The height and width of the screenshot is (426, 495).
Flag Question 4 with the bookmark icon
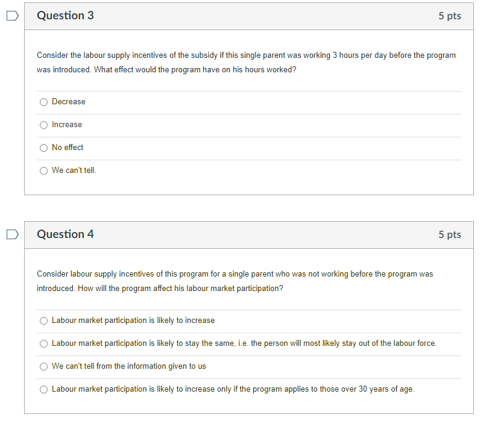coord(13,234)
